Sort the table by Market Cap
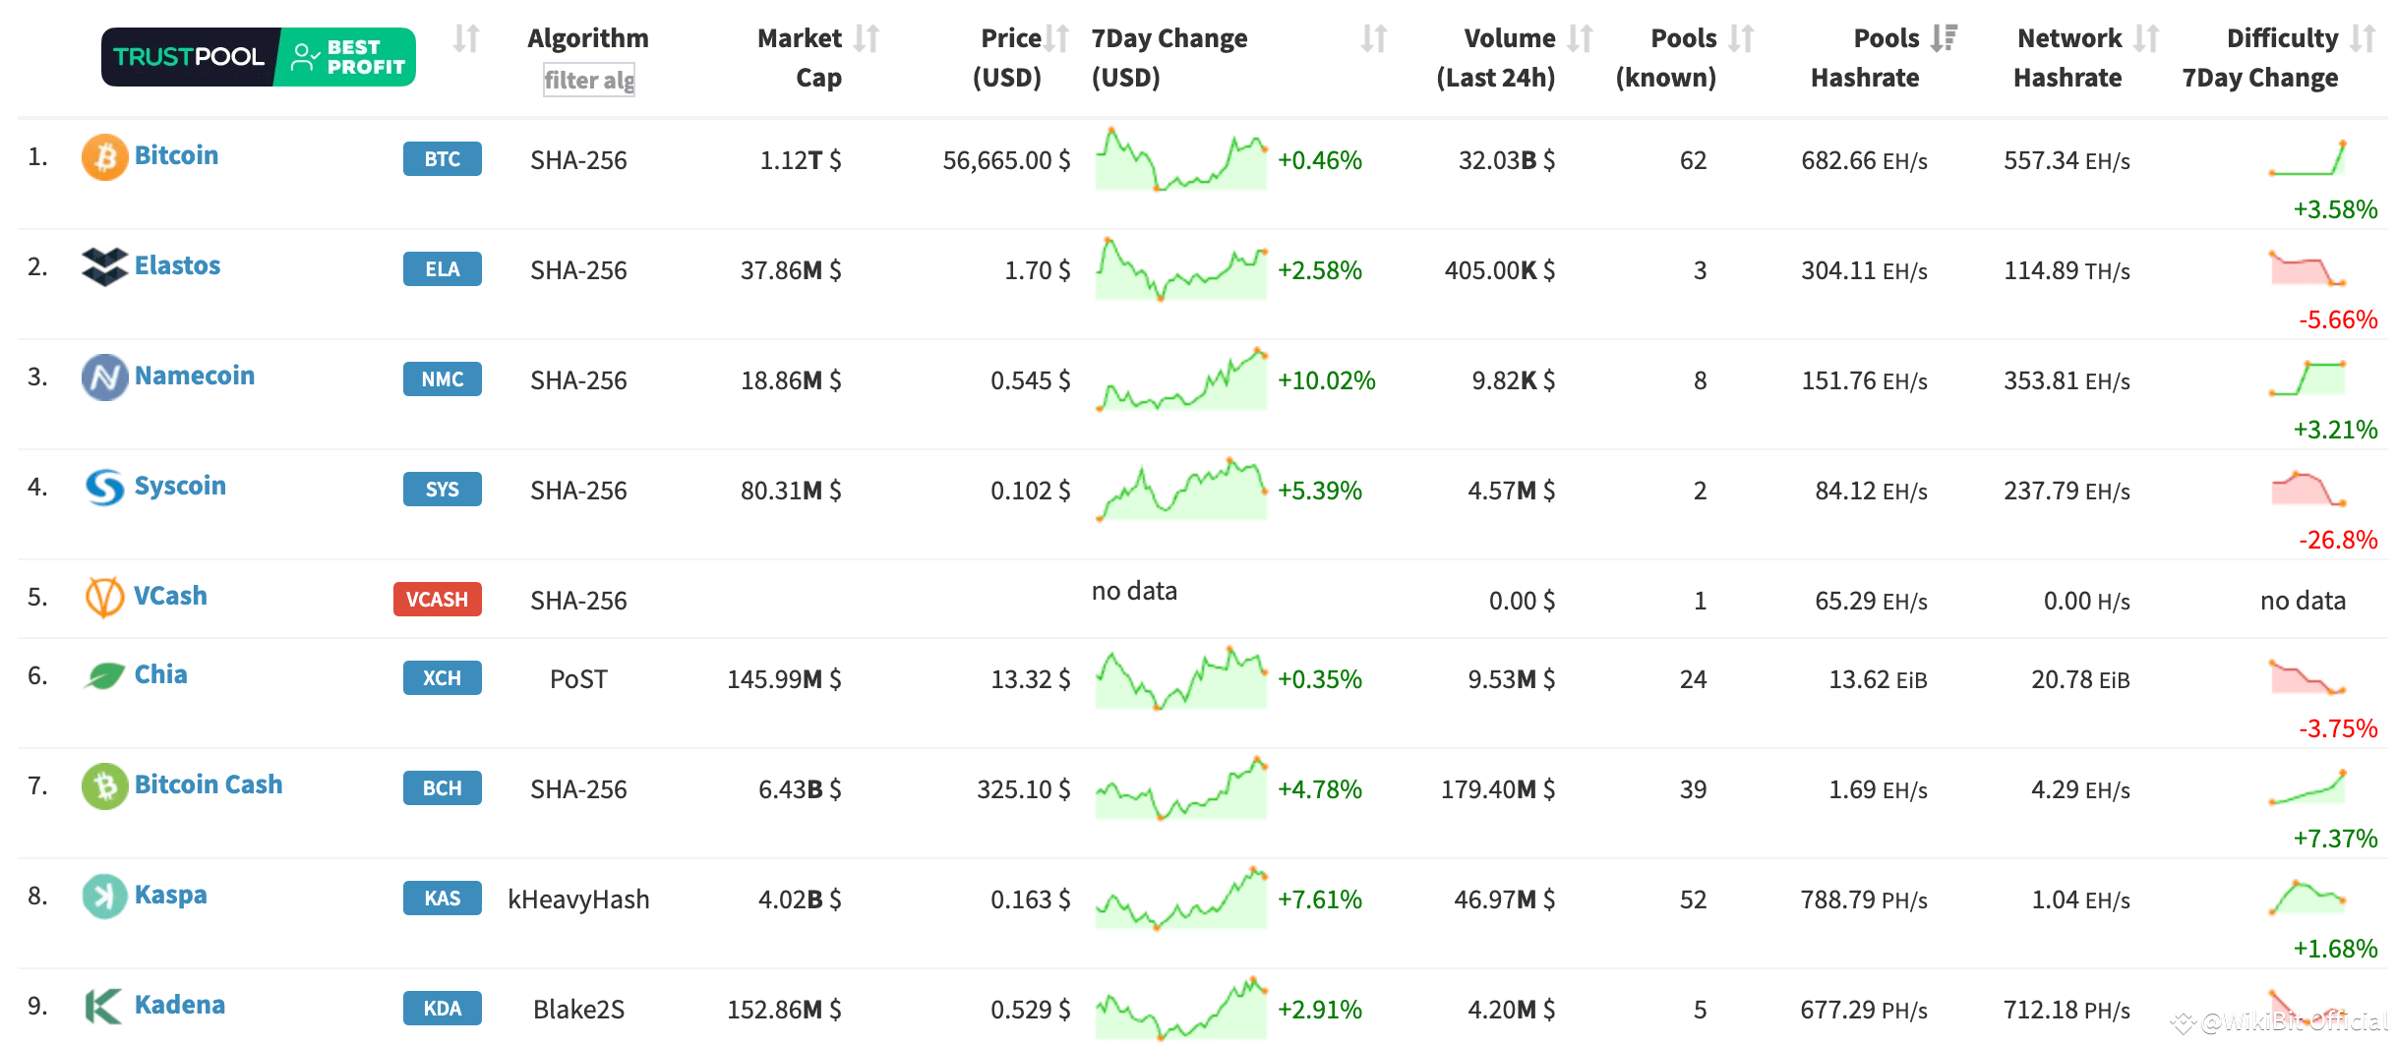 point(867,39)
